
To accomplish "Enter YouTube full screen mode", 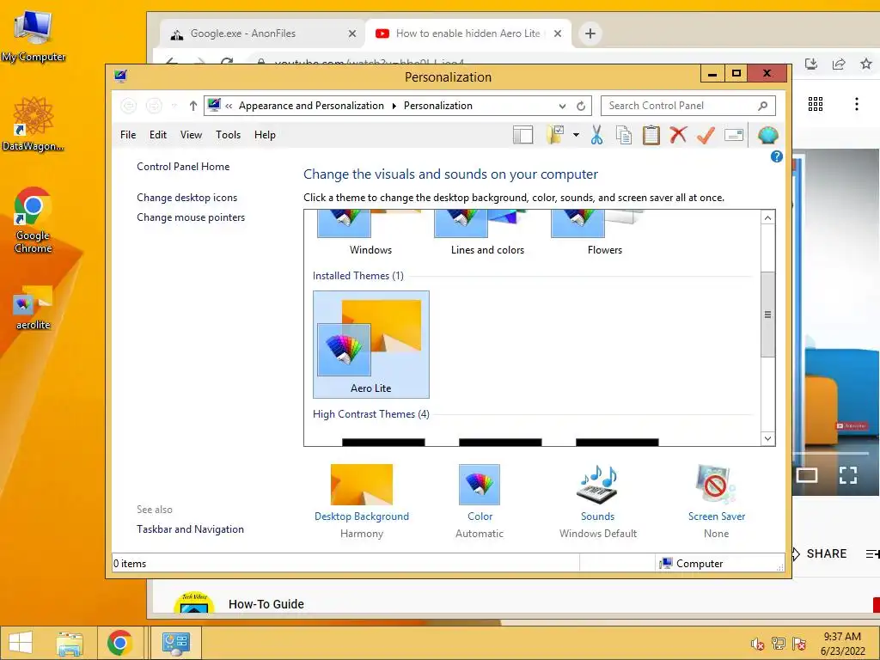I will click(x=848, y=475).
